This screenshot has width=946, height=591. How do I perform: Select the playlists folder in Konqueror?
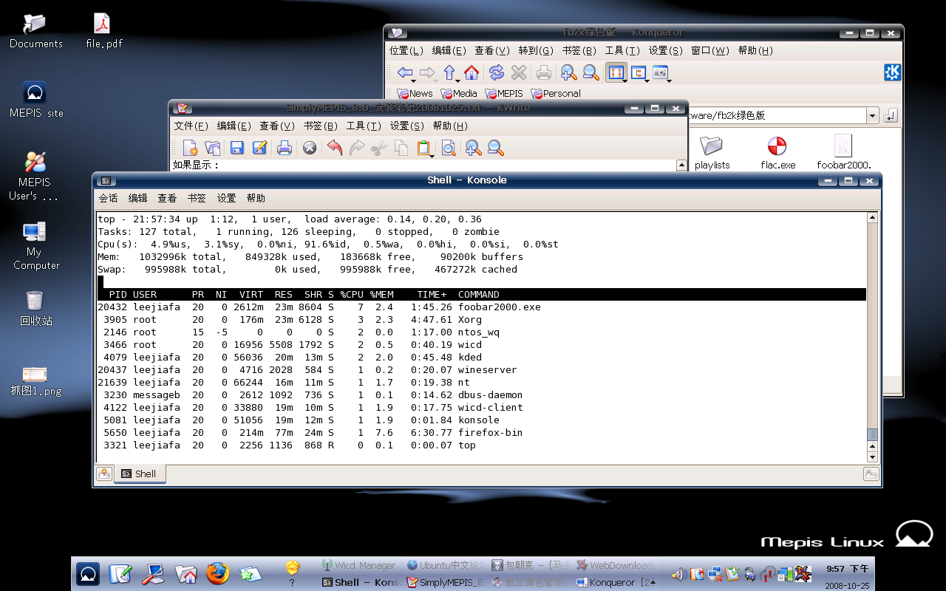tap(712, 151)
